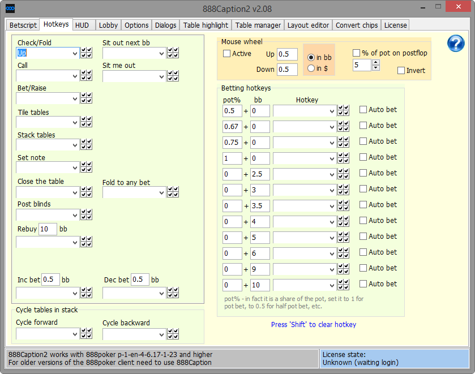The height and width of the screenshot is (374, 475).
Task: Open the hotkey dropdown in the 9 bb betting row
Action: [x=332, y=269]
